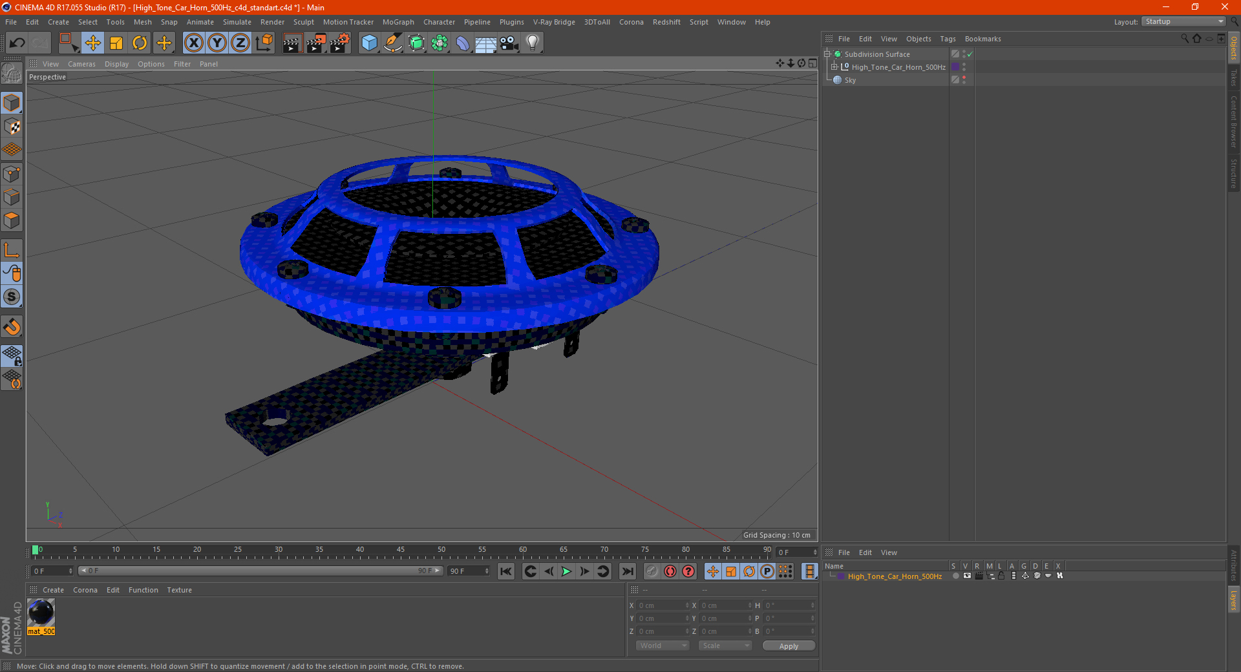Click the end frame 90 F stepper
This screenshot has height=672, width=1241.
[487, 571]
